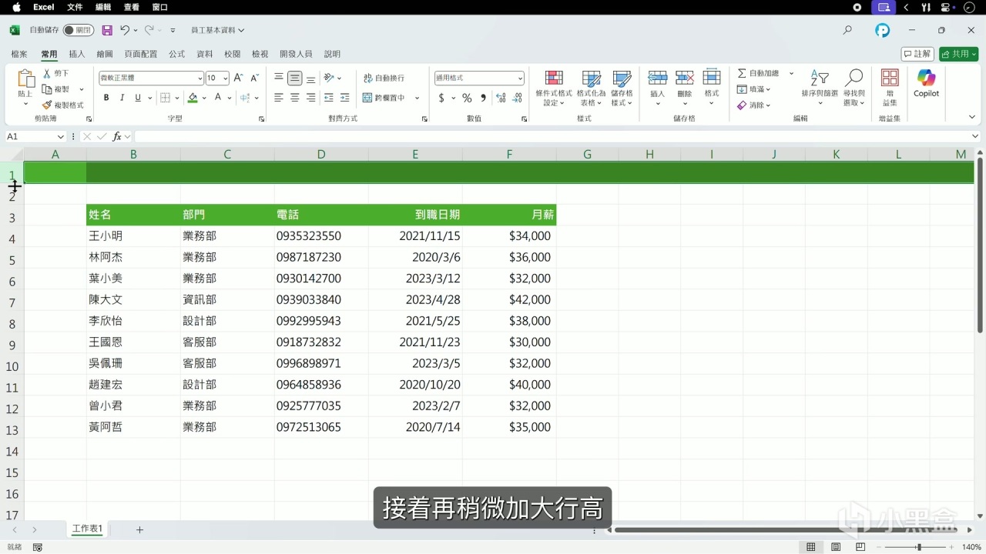Click the Insert cells icon
The height and width of the screenshot is (554, 986).
click(657, 78)
